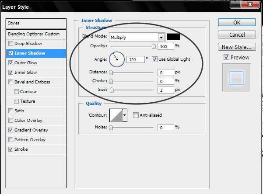Viewport: 263px width, 194px height.
Task: Click the Angle value field
Action: [136, 59]
